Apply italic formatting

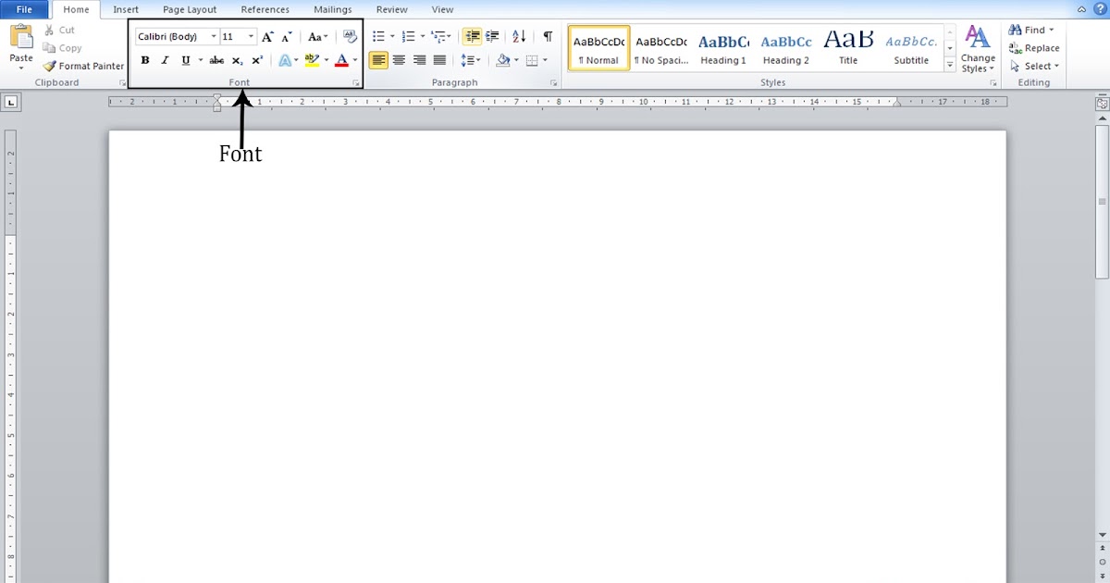click(165, 59)
